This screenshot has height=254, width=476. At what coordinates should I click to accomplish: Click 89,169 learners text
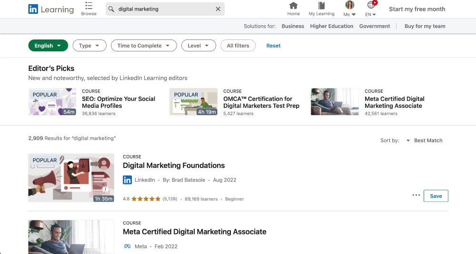pos(201,199)
